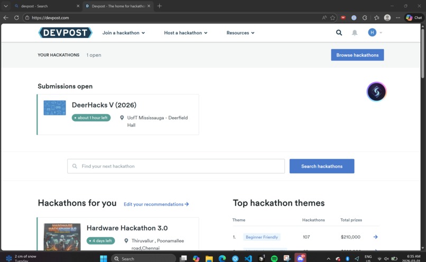Screen dimensions: 426x262
Task: Open the Devpost site search magnifier
Action: [339, 33]
